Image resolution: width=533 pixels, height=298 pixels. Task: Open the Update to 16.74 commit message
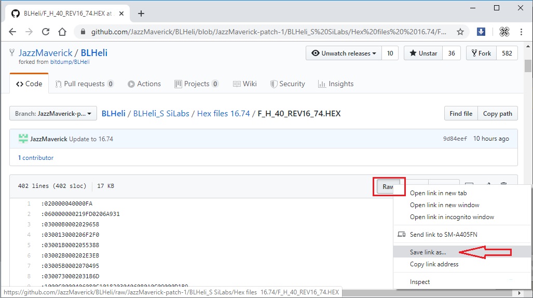[91, 139]
